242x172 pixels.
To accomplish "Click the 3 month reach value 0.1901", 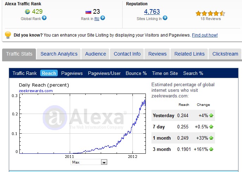I will tap(184, 149).
